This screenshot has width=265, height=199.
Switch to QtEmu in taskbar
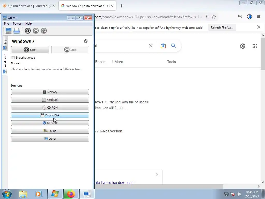coord(87,194)
